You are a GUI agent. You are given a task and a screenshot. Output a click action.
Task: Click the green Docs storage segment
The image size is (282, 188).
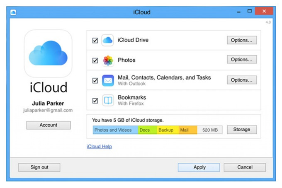147,130
